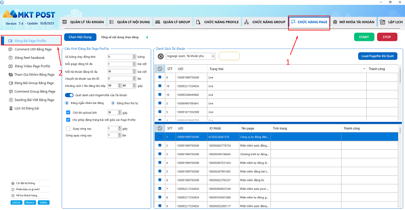This screenshot has height=210, width=405.
Task: Click the Đăng Bài Group Bằng Page icon
Action: pos(11,83)
